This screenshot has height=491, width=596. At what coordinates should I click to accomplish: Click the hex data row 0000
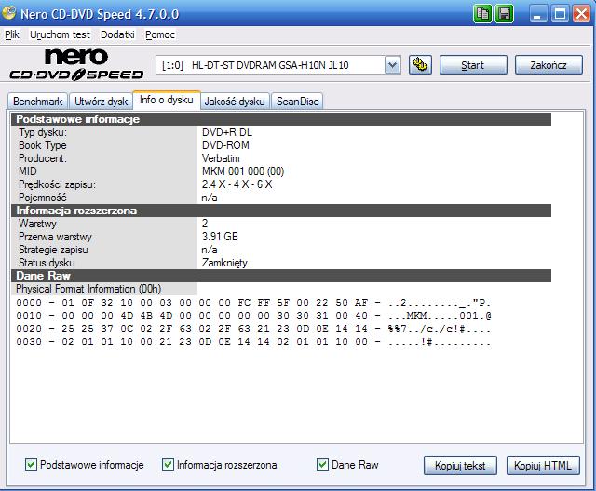pos(253,303)
